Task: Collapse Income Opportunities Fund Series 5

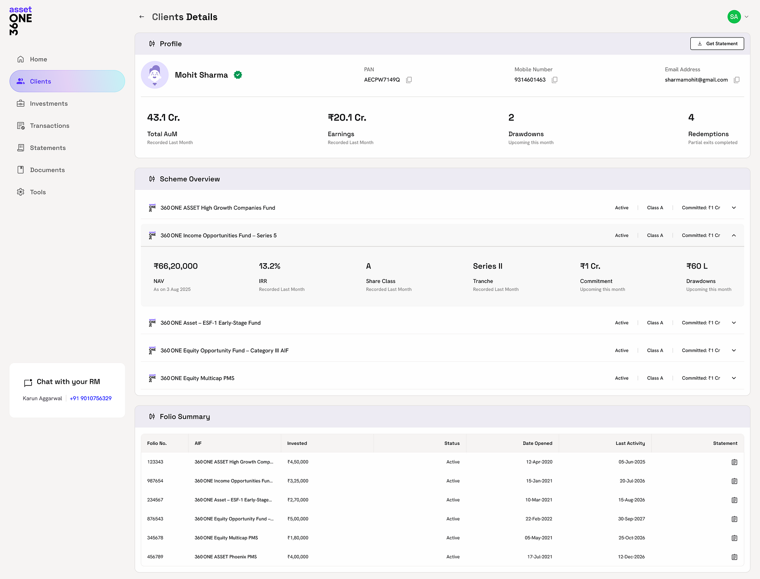Action: point(734,236)
